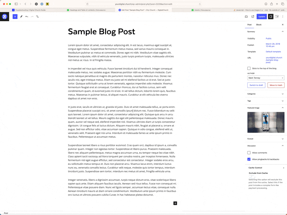The width and height of the screenshot is (287, 215).
Task: Expand the Categories section
Action: coord(283,94)
